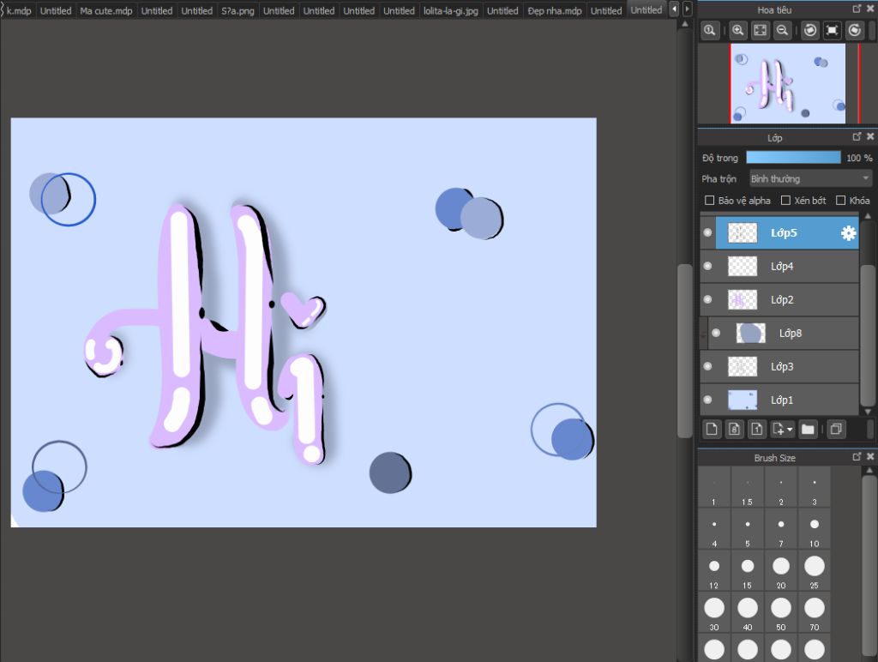Float the Hoa tiêu navigator panel
The height and width of the screenshot is (662, 878).
tap(857, 9)
